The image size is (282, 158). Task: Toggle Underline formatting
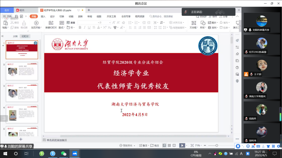pos(89,28)
